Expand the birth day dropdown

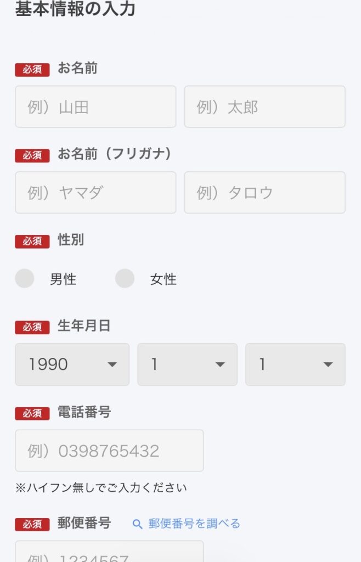[295, 364]
